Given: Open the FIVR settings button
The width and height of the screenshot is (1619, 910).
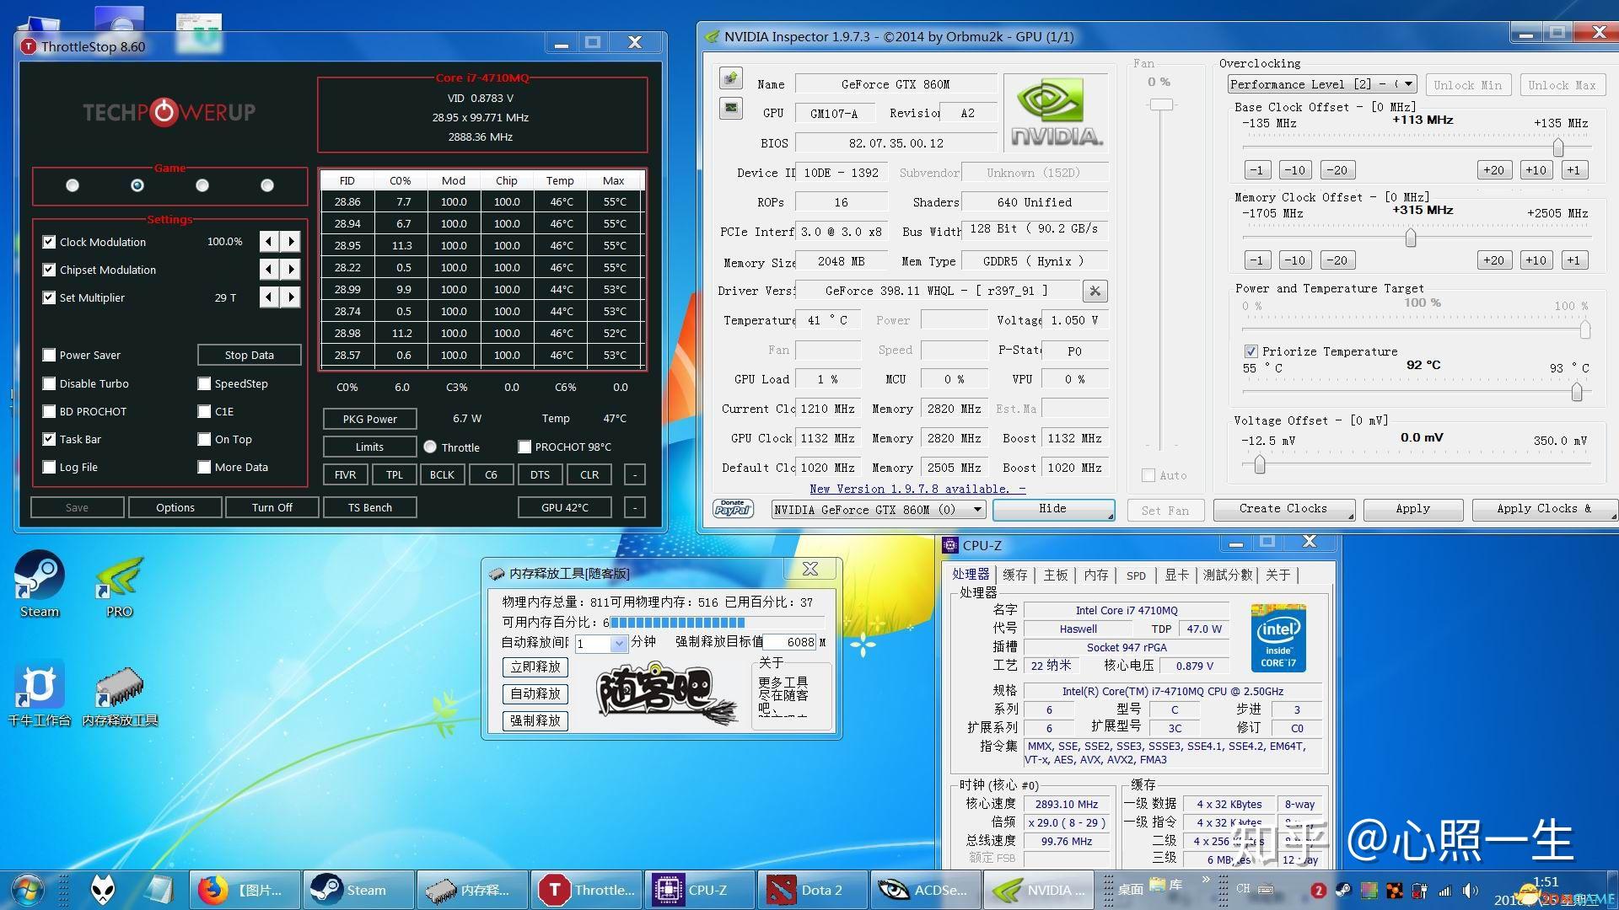Looking at the screenshot, I should coord(345,474).
